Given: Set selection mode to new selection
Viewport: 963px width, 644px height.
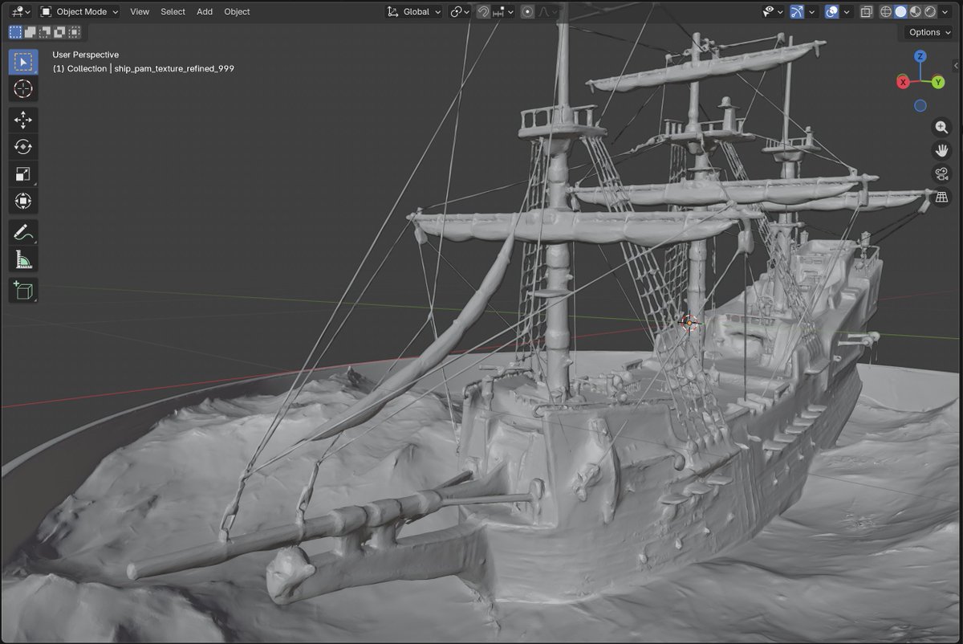Looking at the screenshot, I should pos(15,32).
